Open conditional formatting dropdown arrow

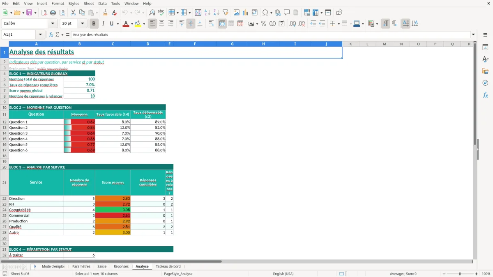(x=377, y=24)
